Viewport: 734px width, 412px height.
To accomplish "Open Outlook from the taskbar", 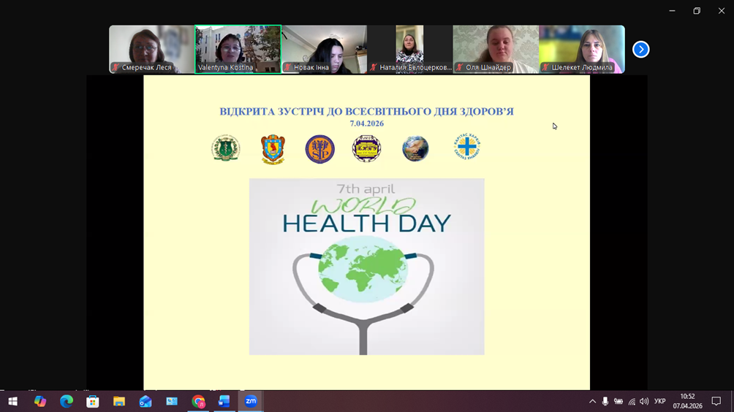I will tap(145, 401).
